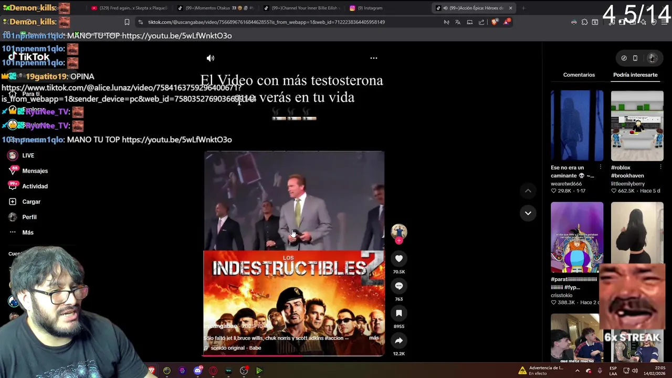
Task: Click the green arrow app in taskbar
Action: coord(259,371)
